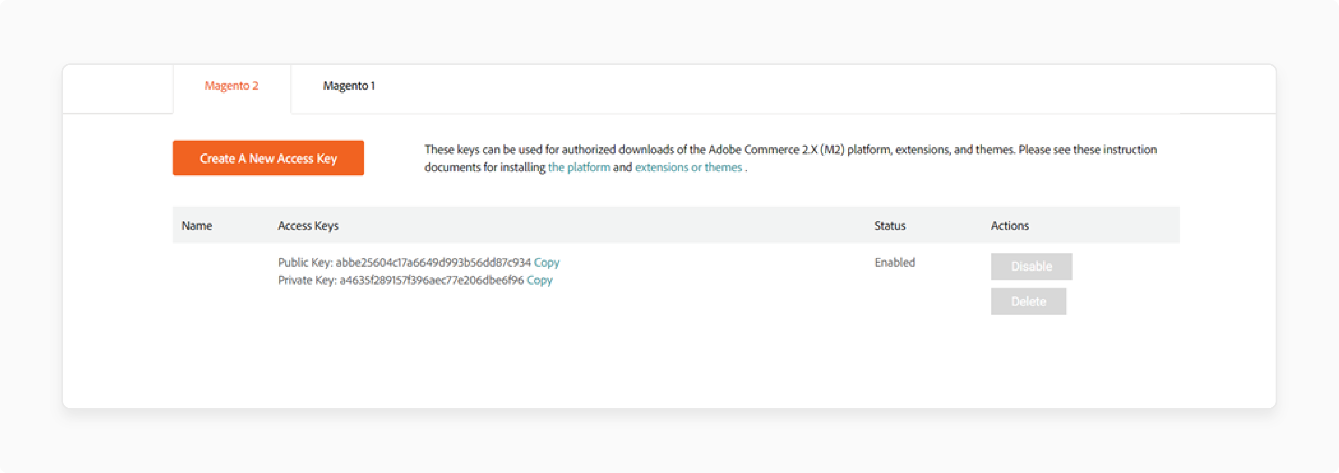Select the Public Key value abbe25604c17a6649d993b56dd87c934

coord(433,262)
